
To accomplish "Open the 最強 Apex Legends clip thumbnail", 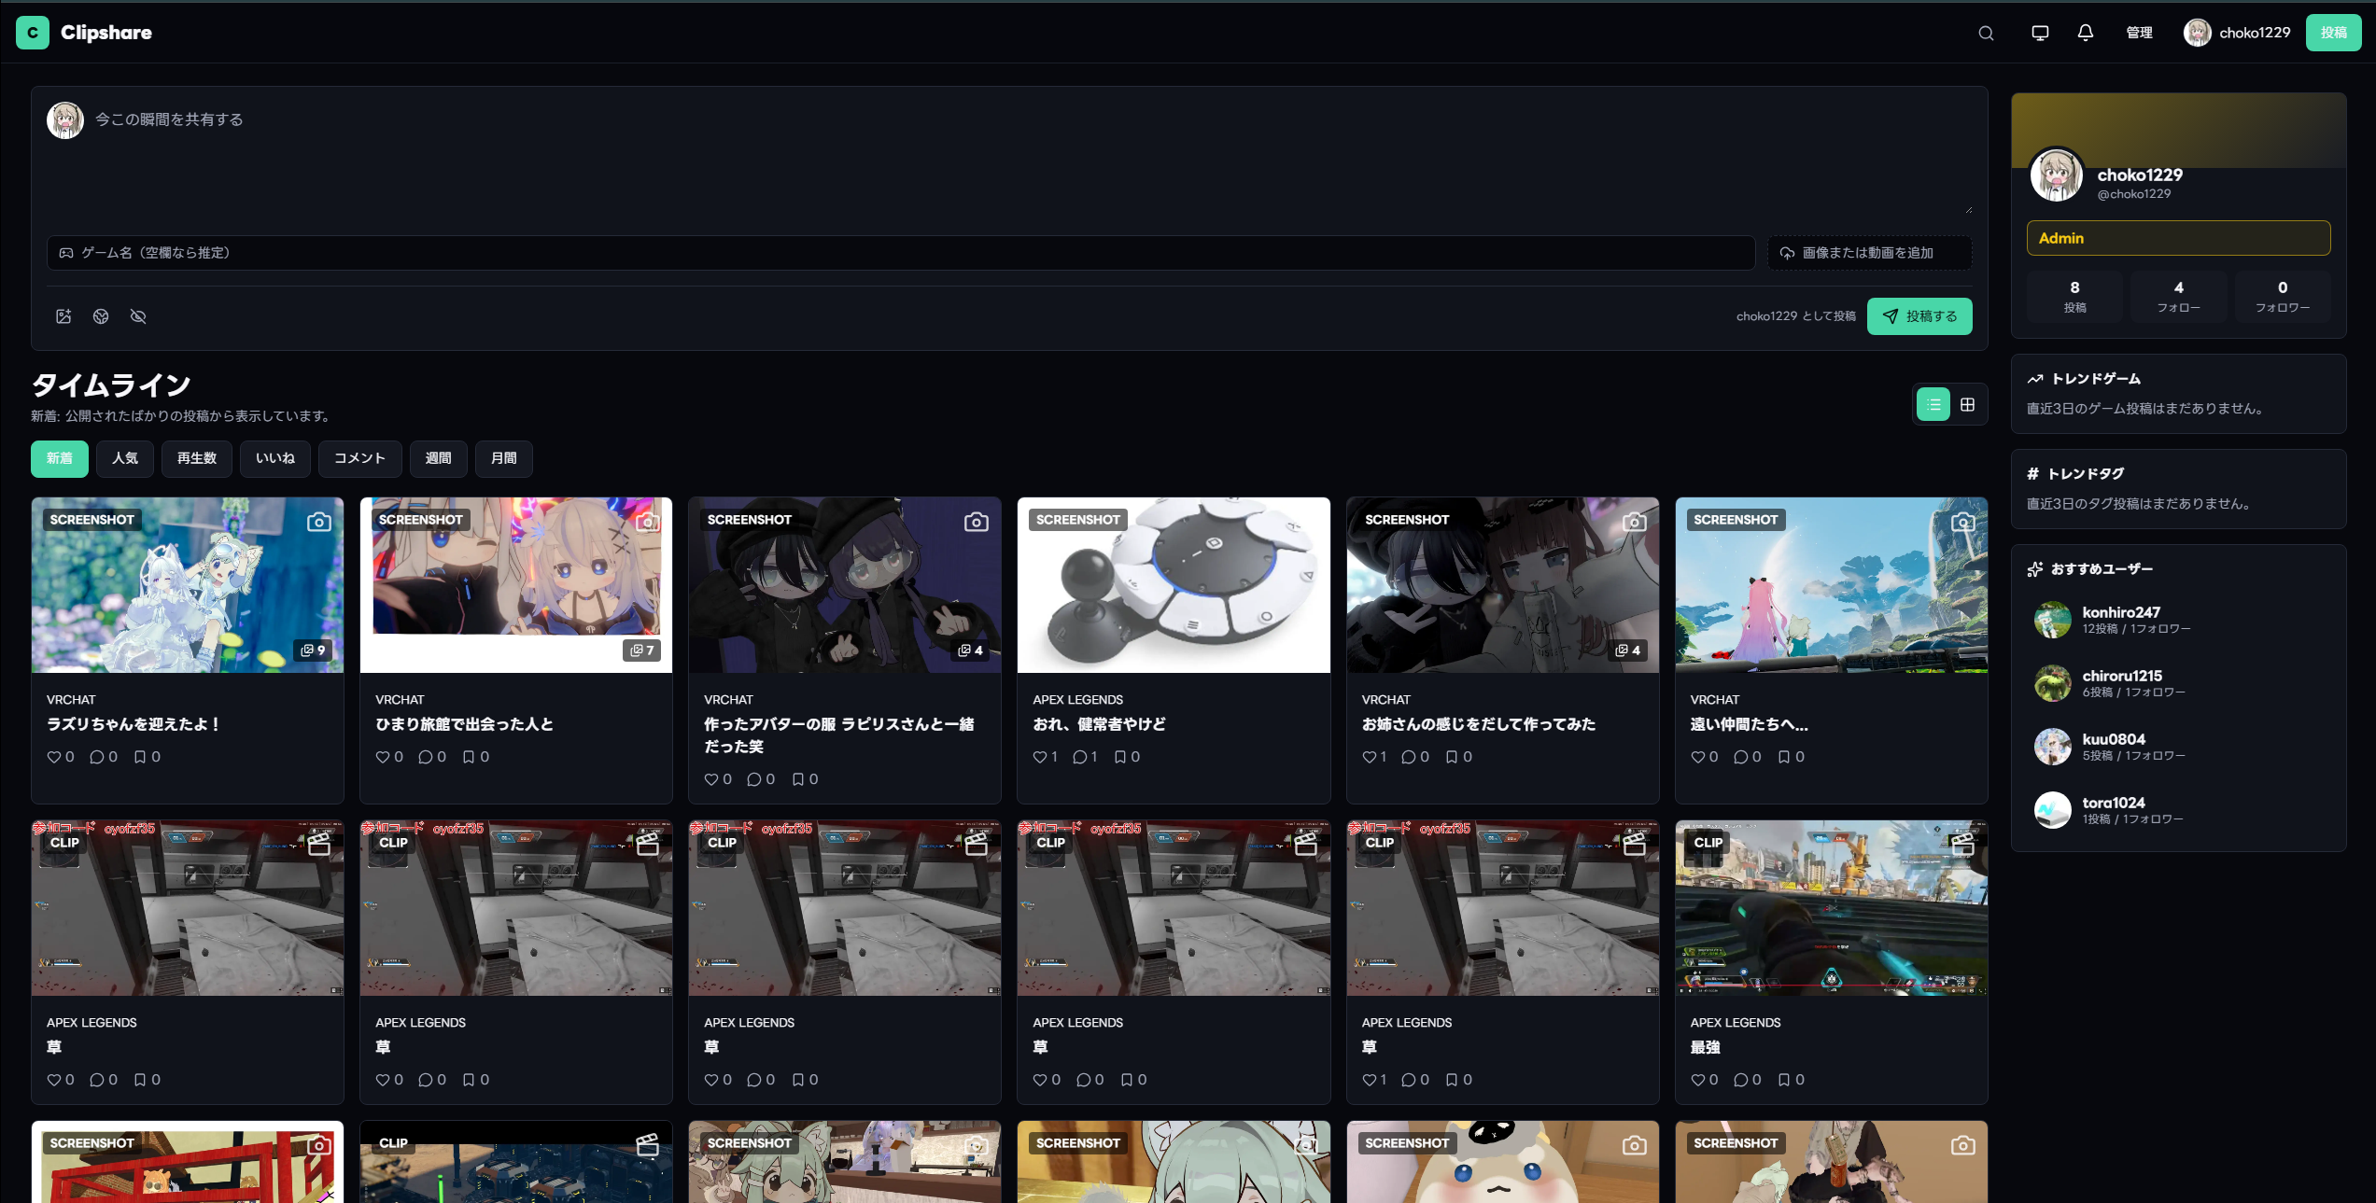I will coord(1832,908).
